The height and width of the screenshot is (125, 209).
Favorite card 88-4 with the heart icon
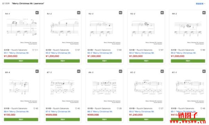34,108
